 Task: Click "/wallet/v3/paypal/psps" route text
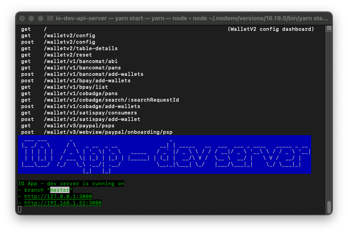(x=79, y=126)
